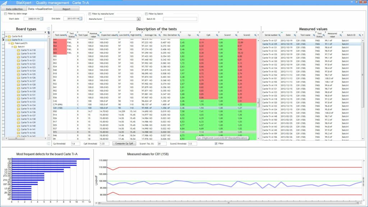Click the StatXpert logo in the title bar
Image resolution: width=368 pixels, height=207 pixels.
coord(4,2)
